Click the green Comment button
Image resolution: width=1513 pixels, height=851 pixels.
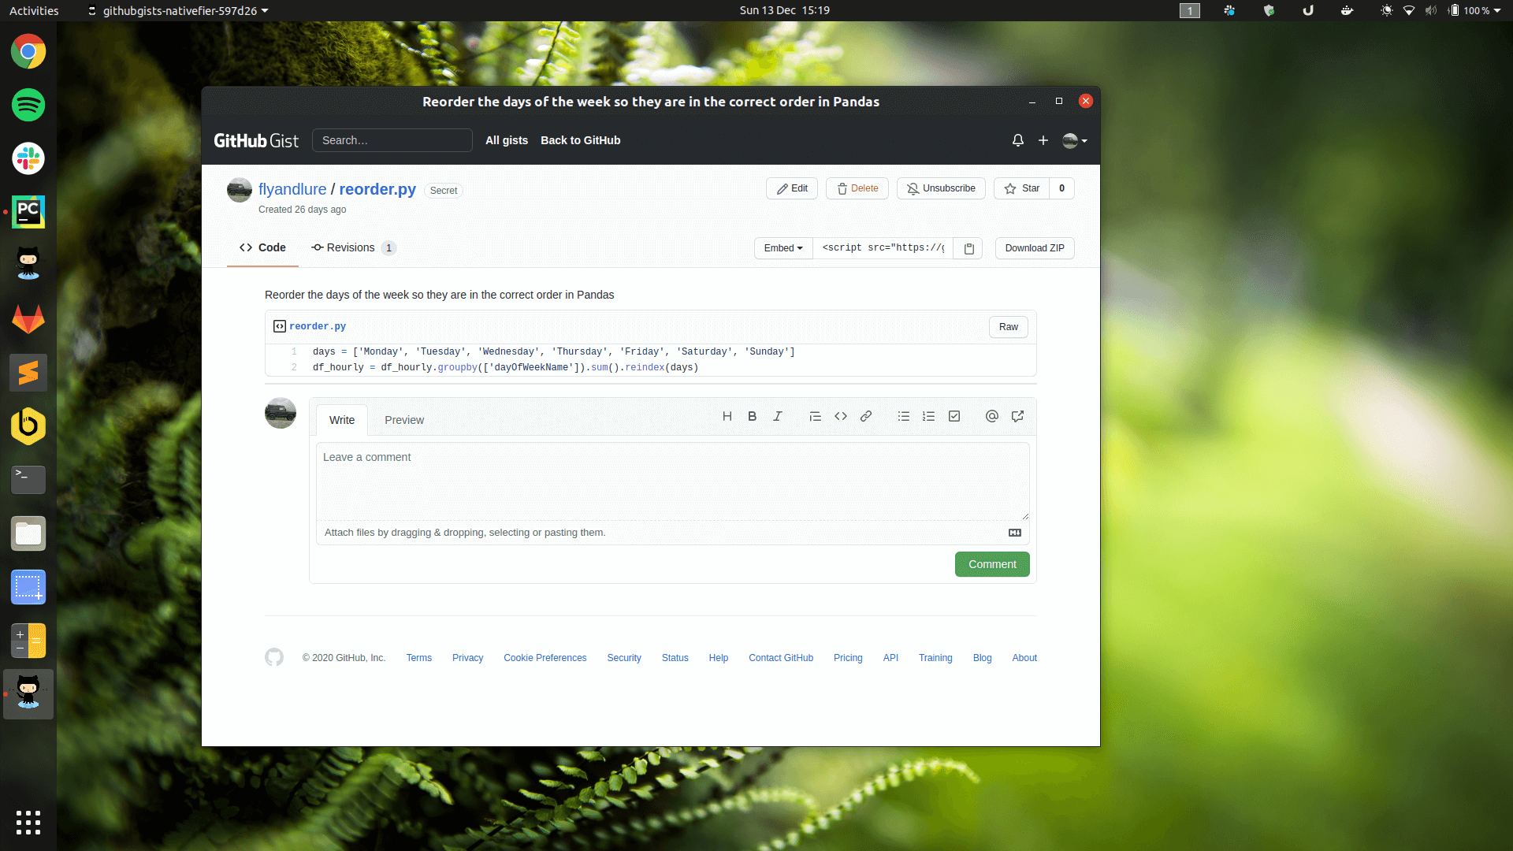pos(992,564)
